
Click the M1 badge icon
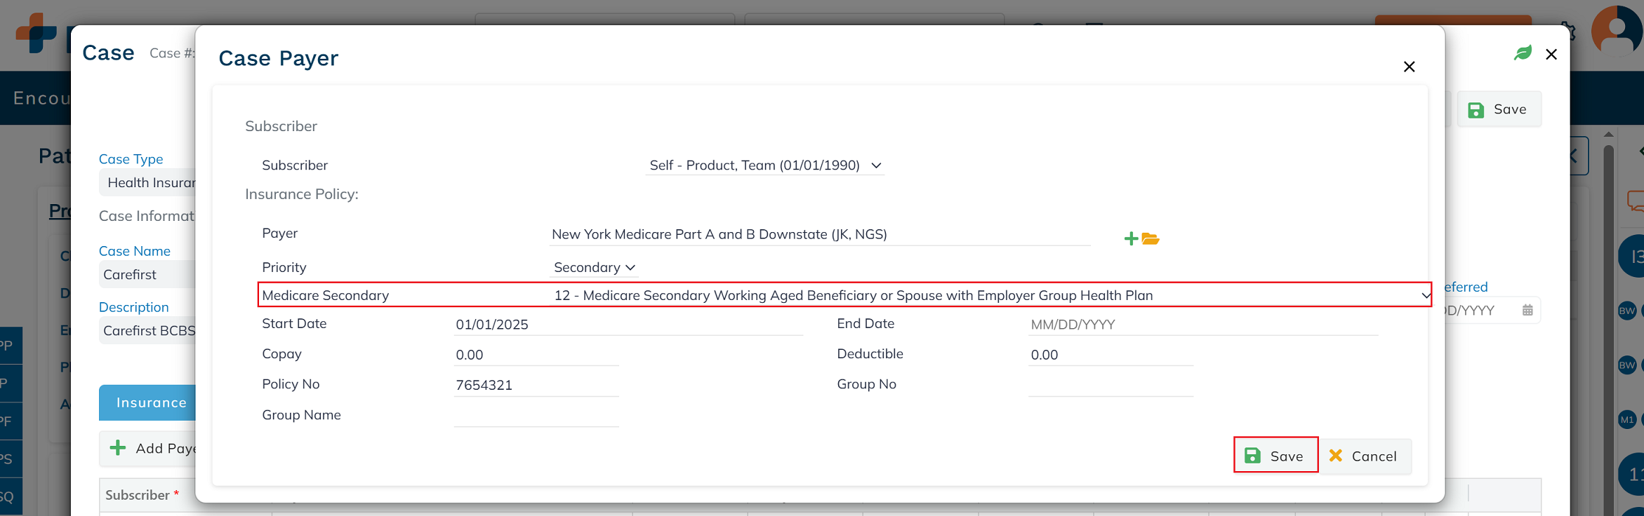click(x=1627, y=420)
